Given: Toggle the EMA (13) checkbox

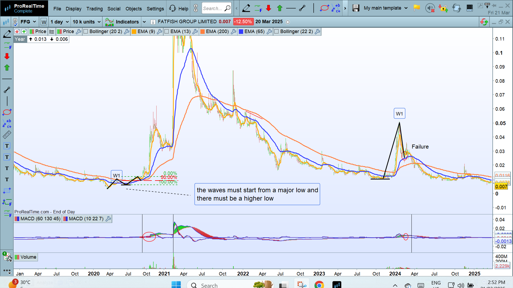Looking at the screenshot, I should 167,31.
